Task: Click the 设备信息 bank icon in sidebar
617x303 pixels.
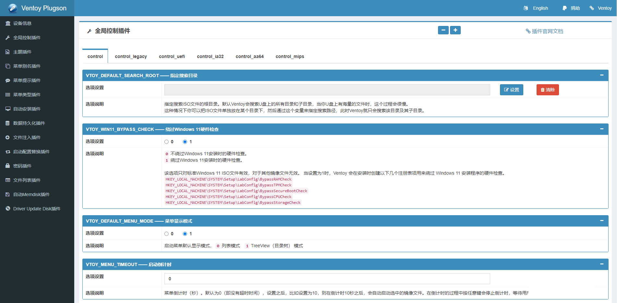Action: [8, 23]
